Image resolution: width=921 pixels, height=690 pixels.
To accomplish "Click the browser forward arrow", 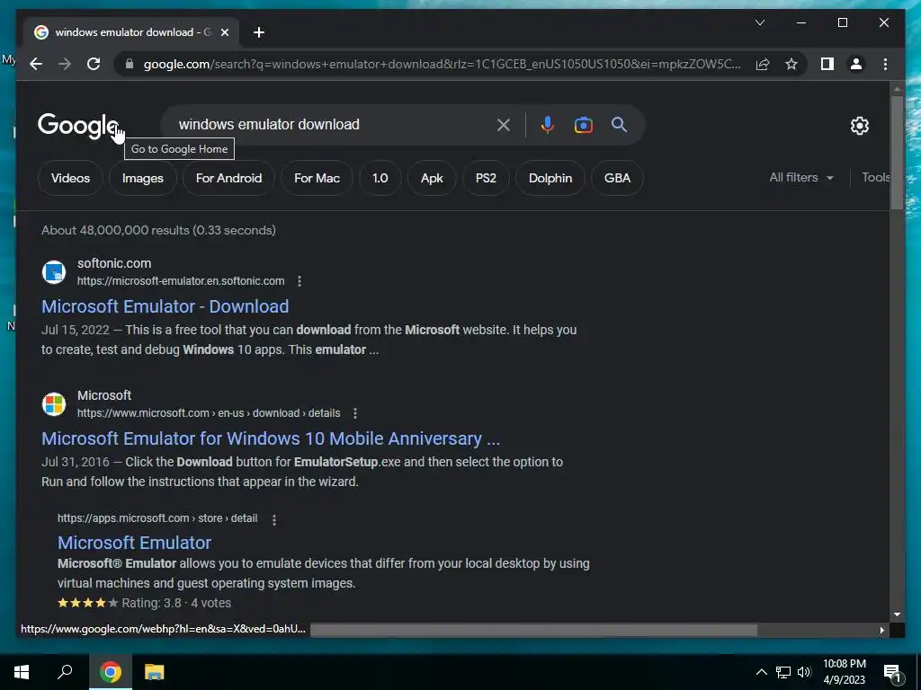I will tap(65, 64).
